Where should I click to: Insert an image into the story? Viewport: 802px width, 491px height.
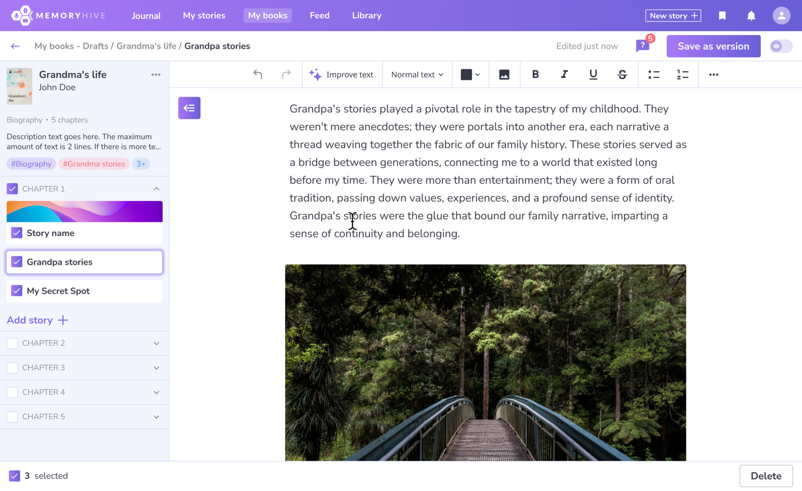click(x=504, y=74)
